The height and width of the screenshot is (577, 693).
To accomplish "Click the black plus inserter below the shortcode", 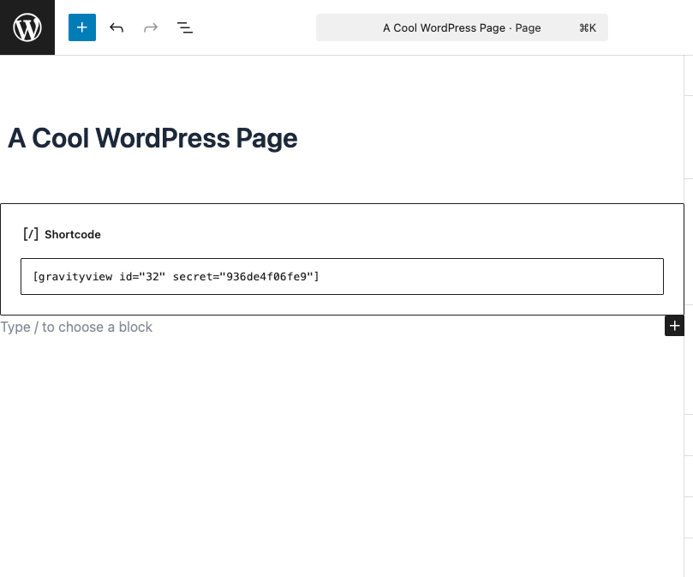I will pos(675,326).
